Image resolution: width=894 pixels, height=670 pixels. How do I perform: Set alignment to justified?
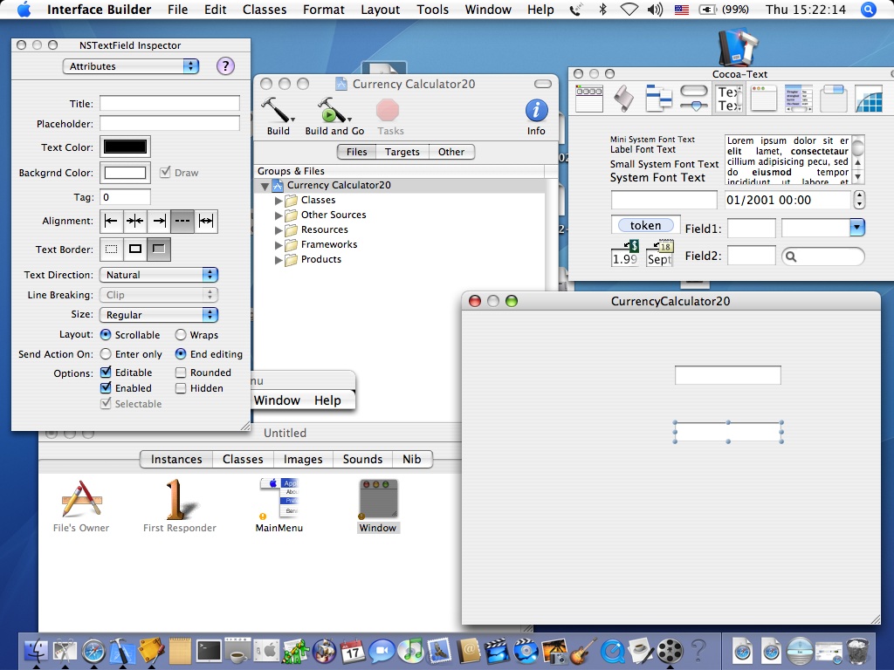pos(206,221)
